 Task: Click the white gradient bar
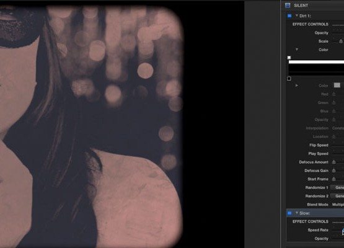(x=316, y=62)
